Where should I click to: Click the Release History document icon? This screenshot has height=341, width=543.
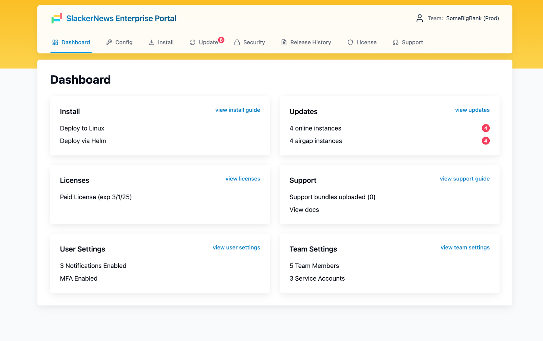tap(284, 42)
